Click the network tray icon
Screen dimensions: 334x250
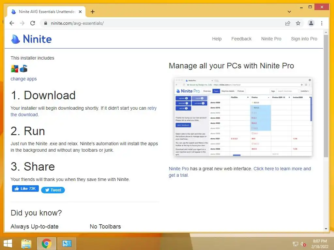[296, 244]
